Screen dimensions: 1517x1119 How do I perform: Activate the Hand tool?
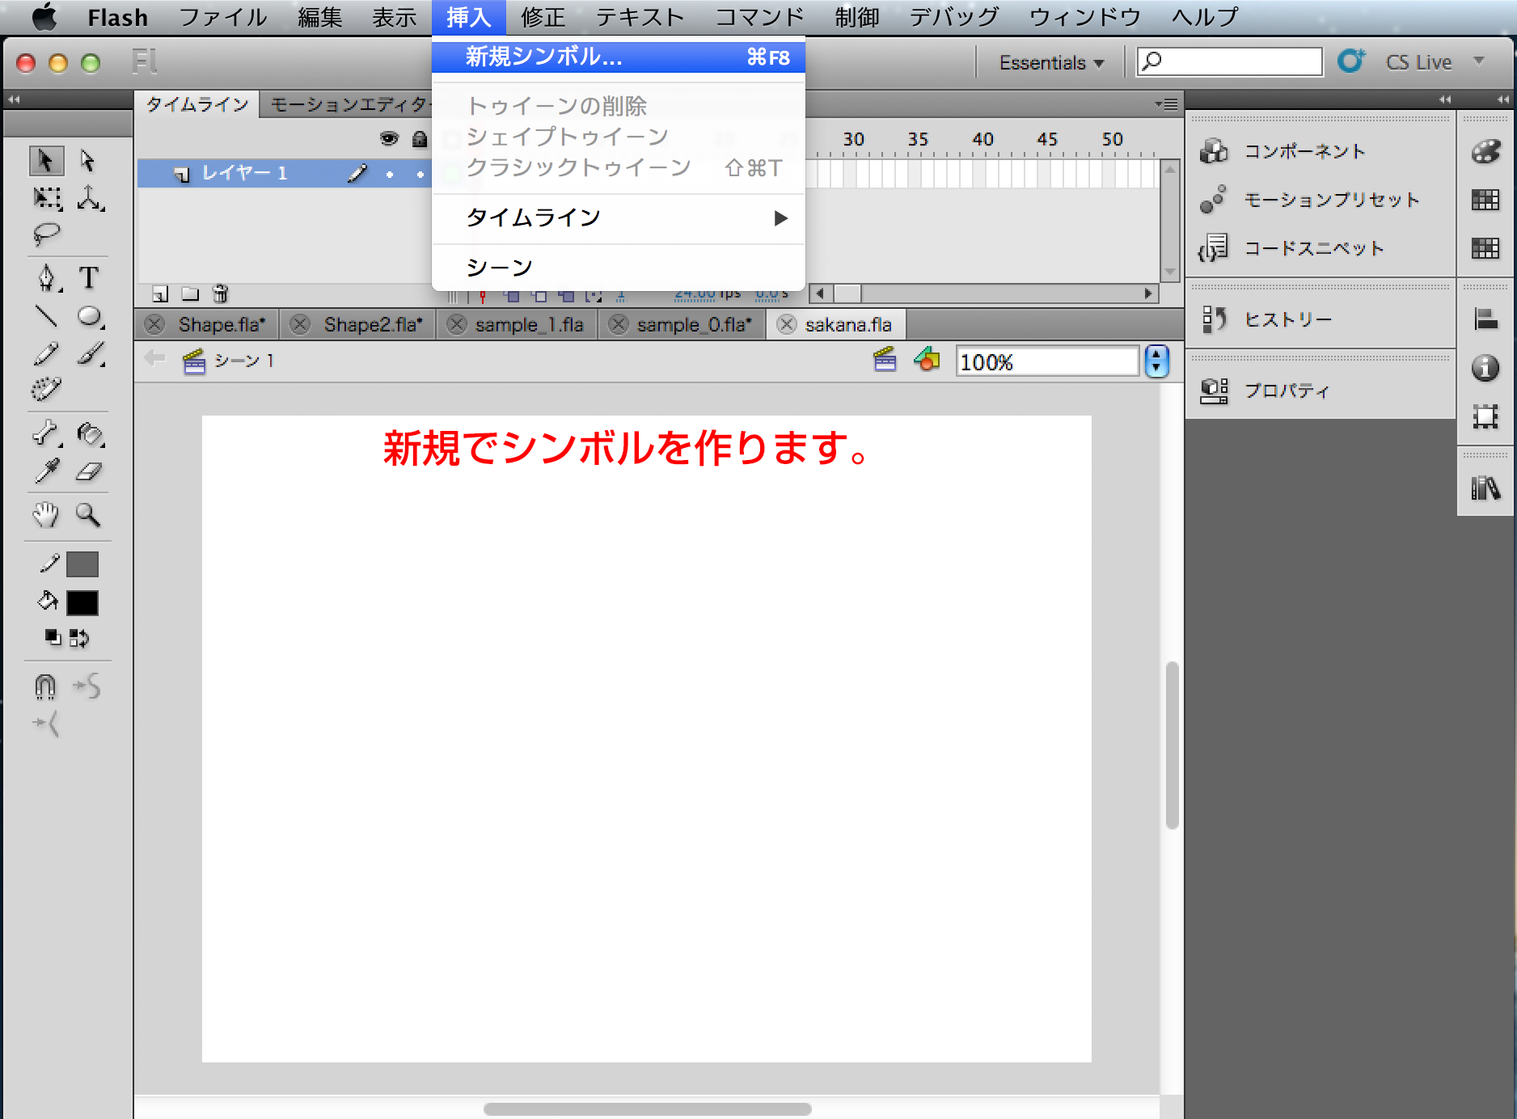coord(46,514)
